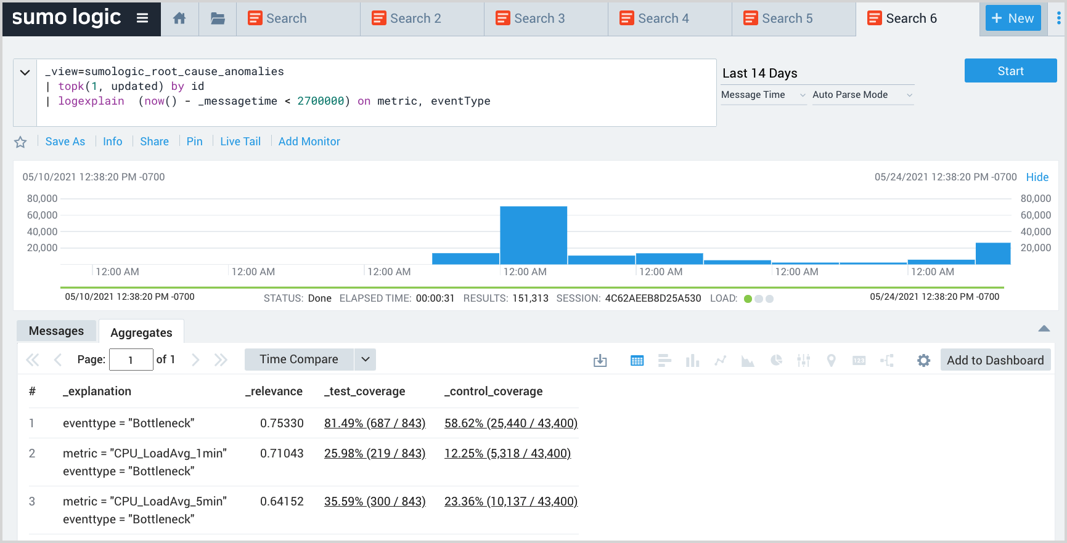
Task: Select the pie chart visualization icon
Action: [776, 361]
